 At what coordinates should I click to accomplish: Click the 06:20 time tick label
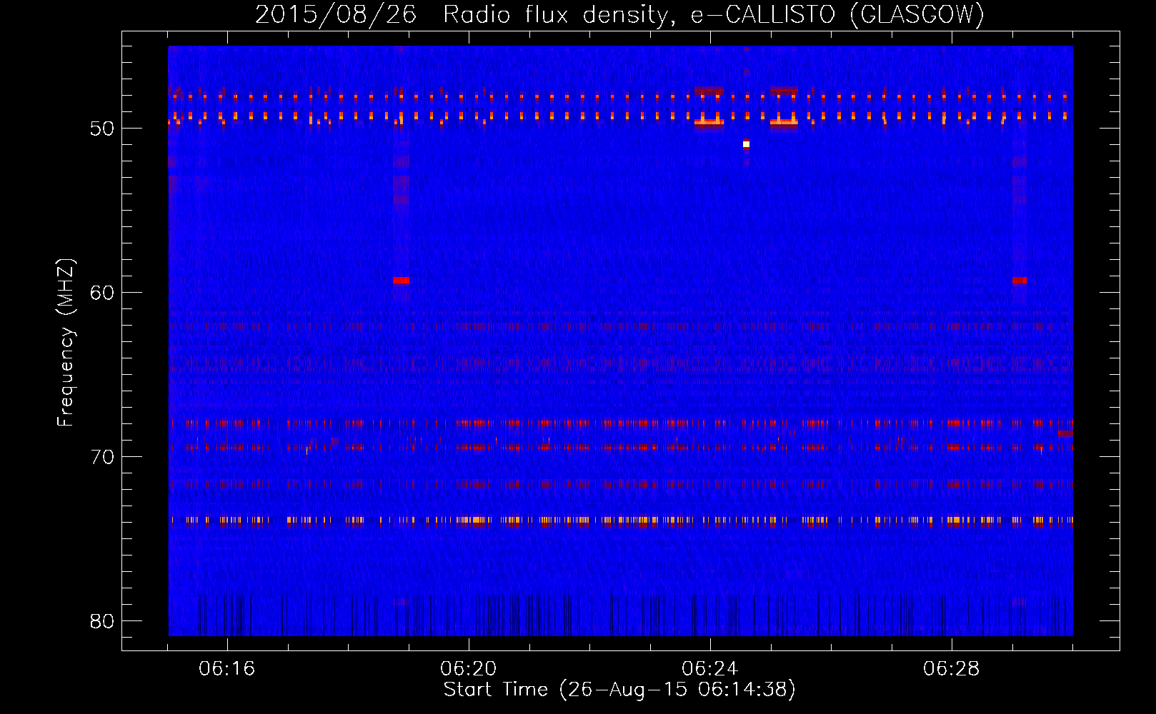point(468,669)
